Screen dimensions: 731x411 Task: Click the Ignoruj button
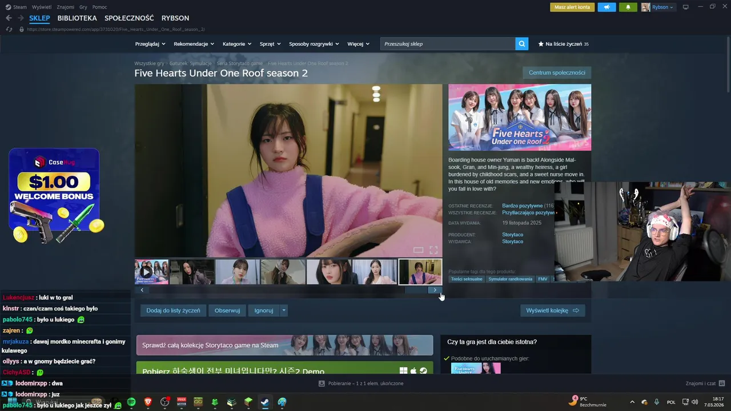click(264, 311)
